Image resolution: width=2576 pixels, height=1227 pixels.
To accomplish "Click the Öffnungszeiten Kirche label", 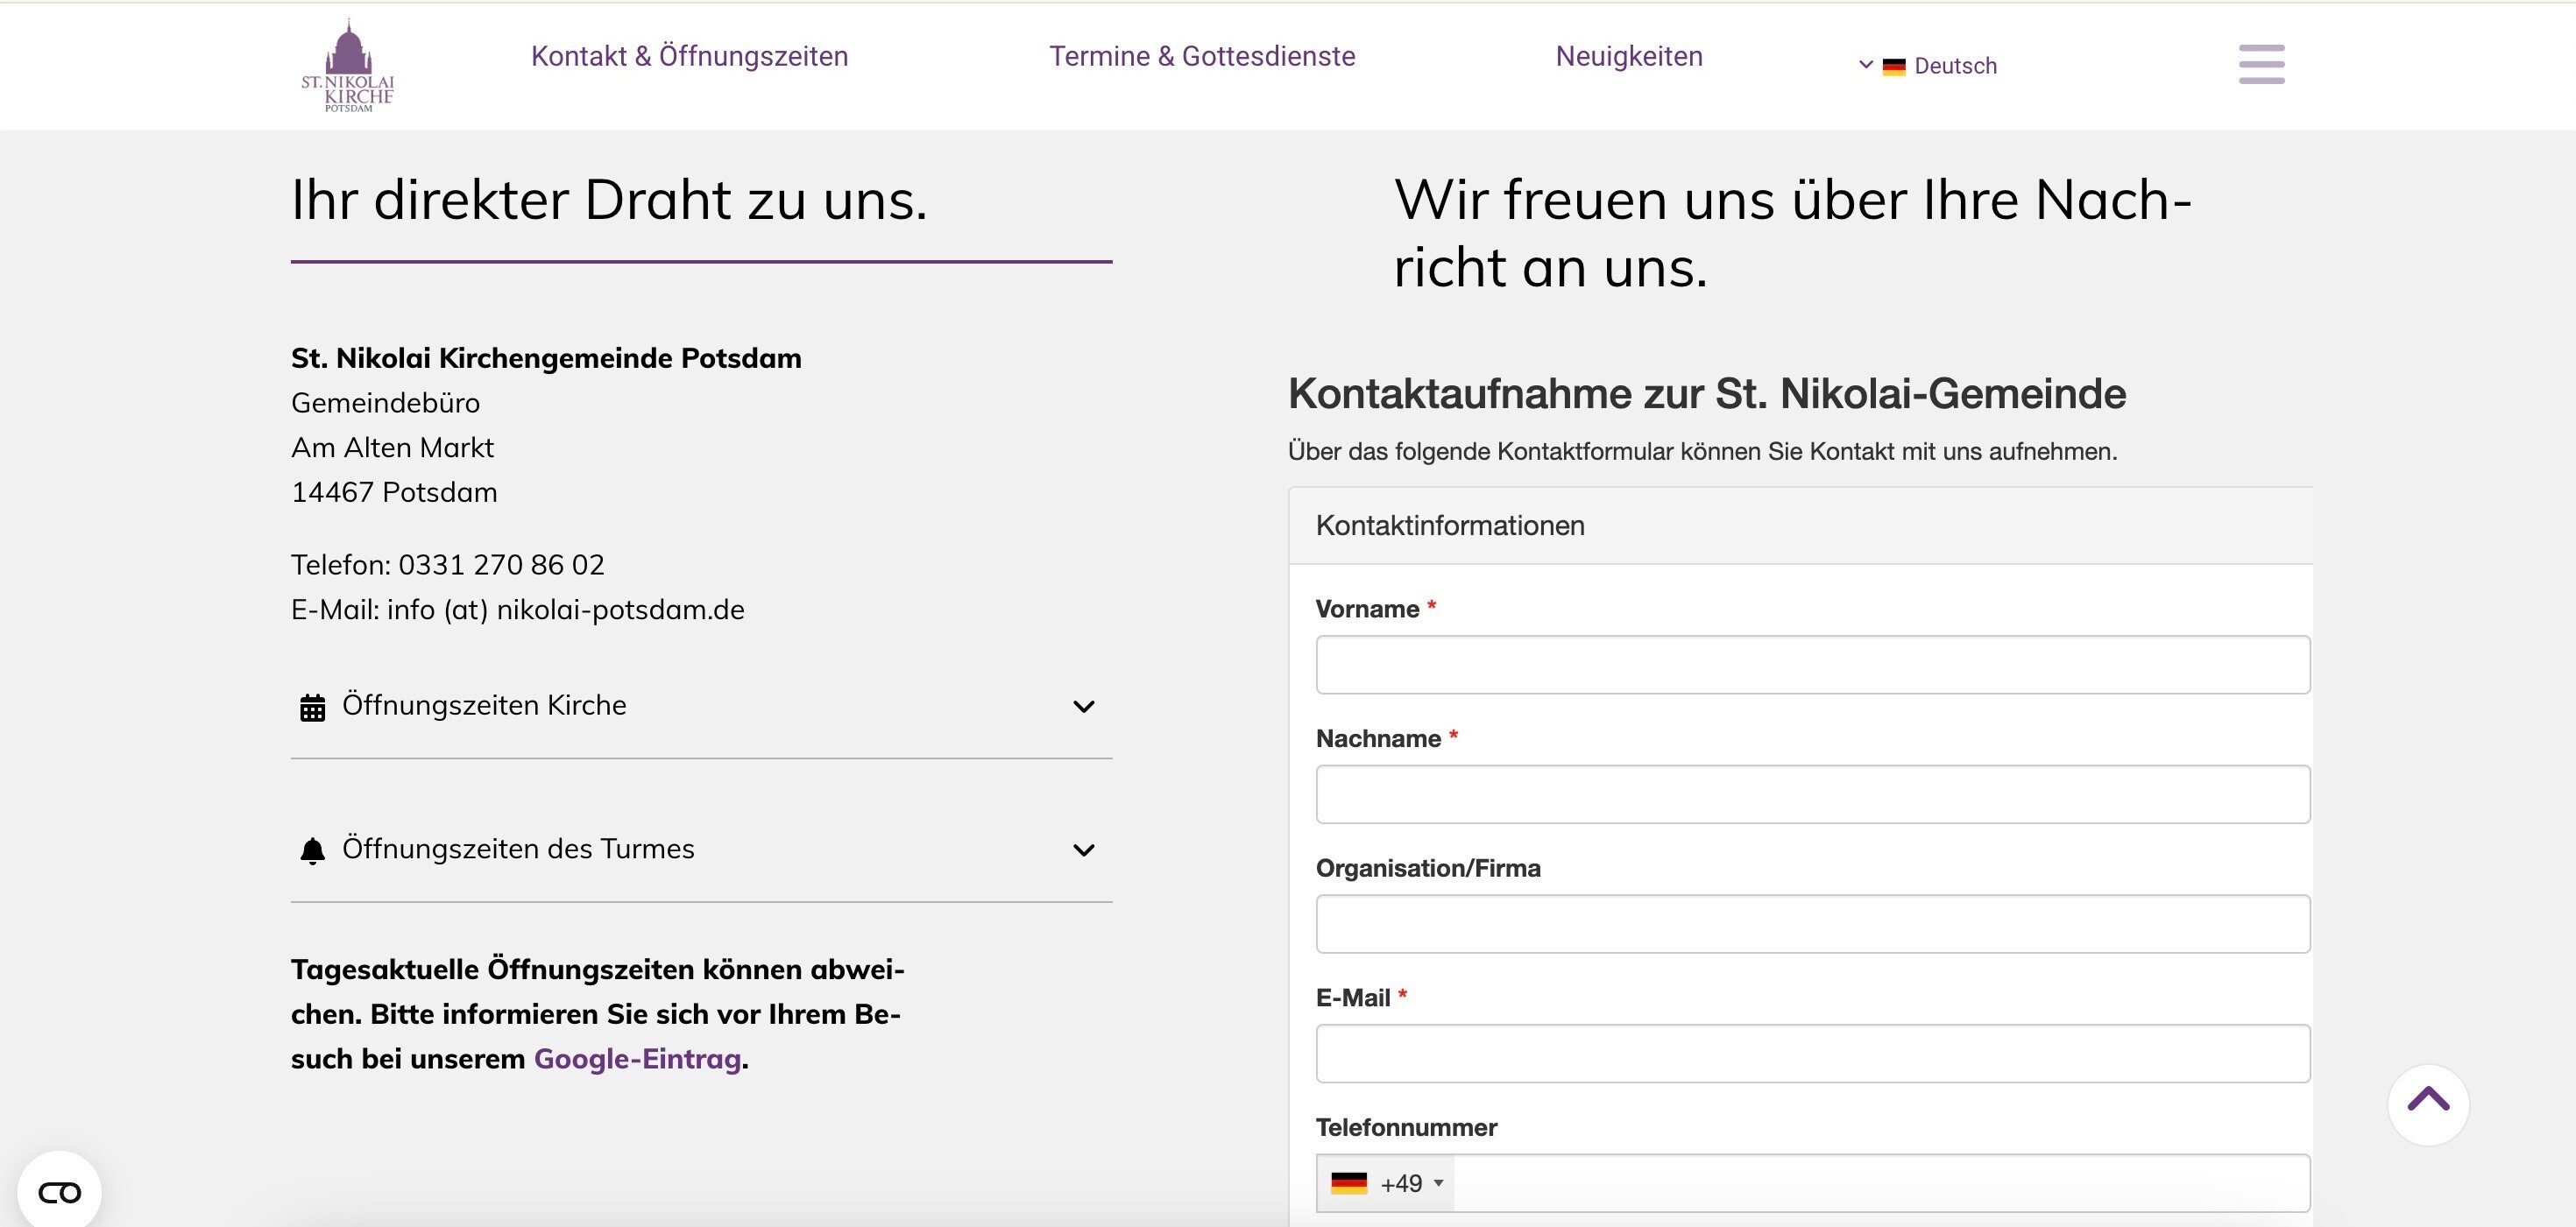I will pos(484,705).
